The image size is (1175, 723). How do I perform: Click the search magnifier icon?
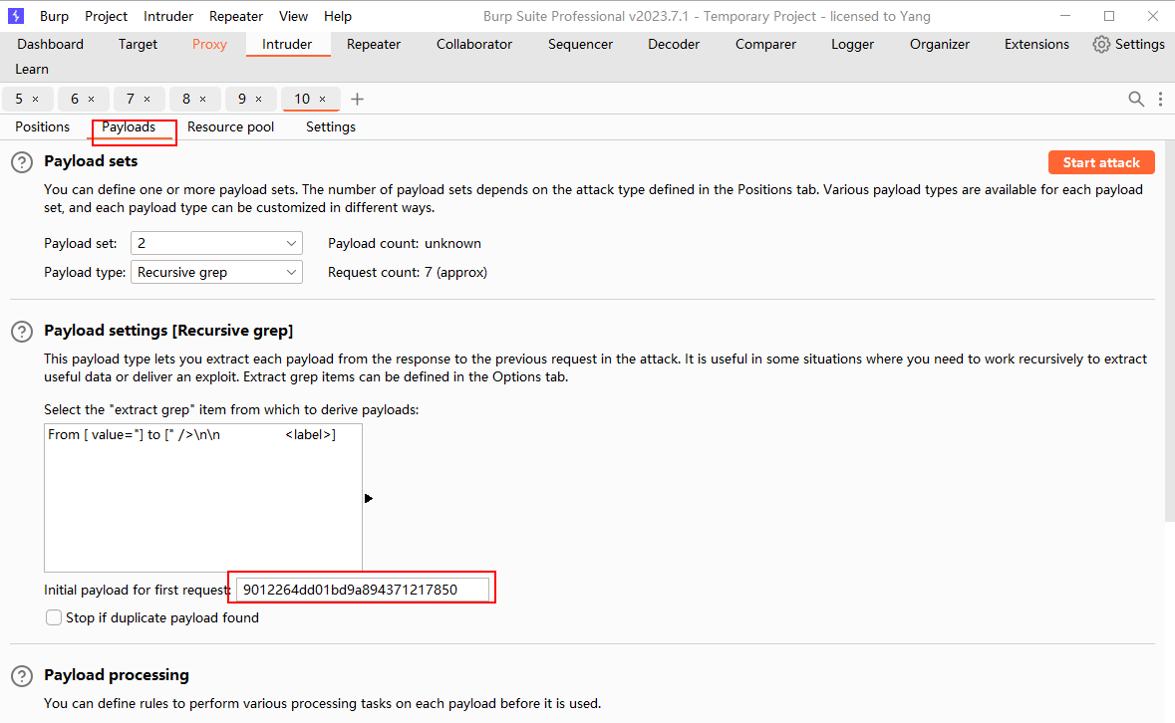[x=1136, y=99]
